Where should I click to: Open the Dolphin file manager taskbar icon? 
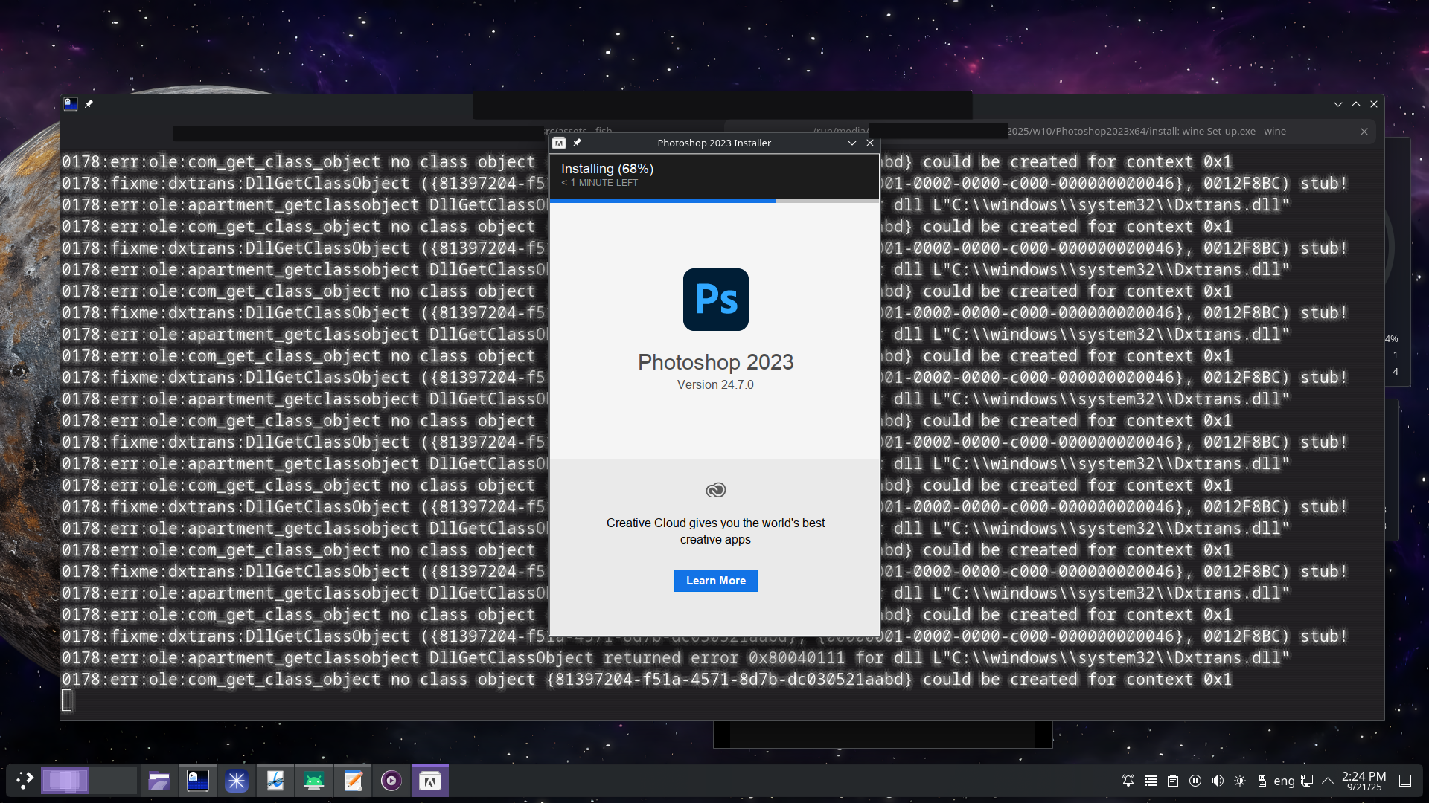[x=159, y=781]
